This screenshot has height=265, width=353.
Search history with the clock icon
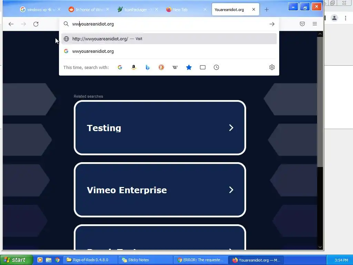216,67
